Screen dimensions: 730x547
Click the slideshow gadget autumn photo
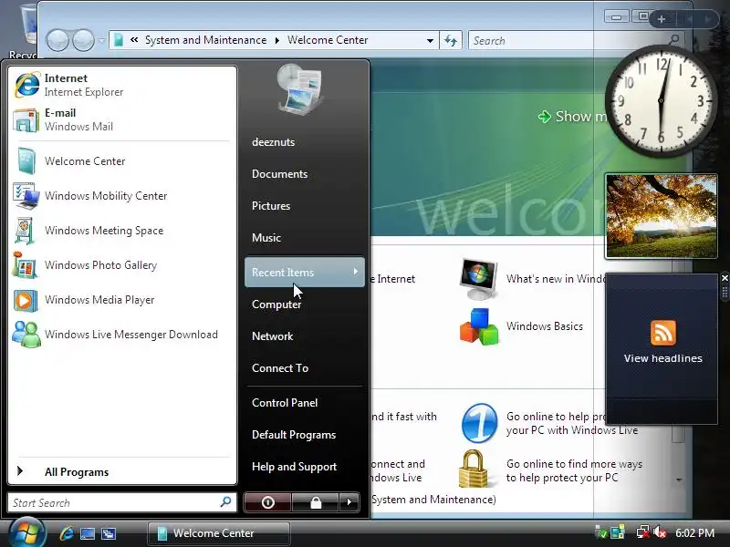[x=661, y=216]
